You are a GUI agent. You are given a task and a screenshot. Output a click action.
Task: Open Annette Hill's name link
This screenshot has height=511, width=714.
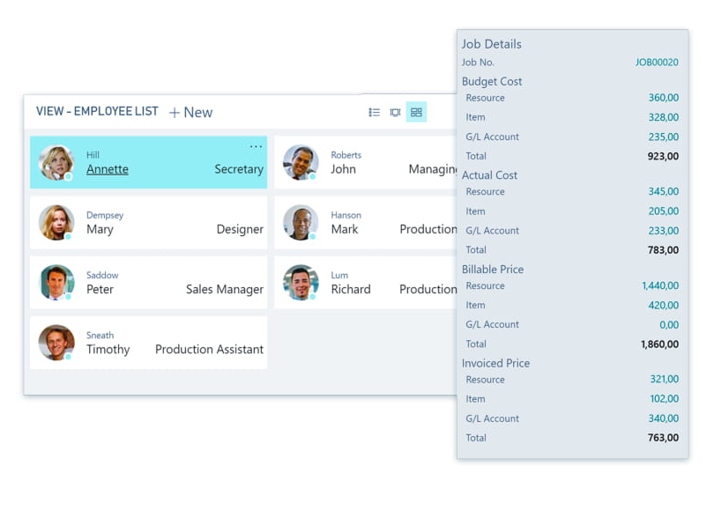pos(107,169)
